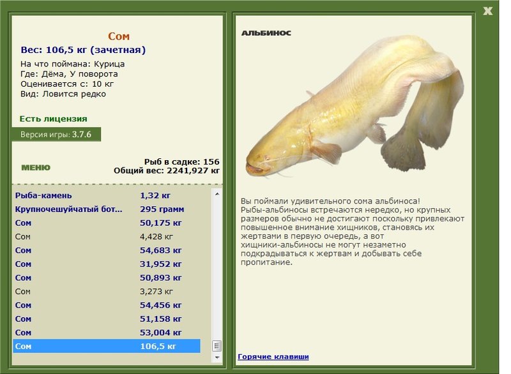
Task: Click the Общий вес: 2241,927 кг text
Action: tap(167, 170)
